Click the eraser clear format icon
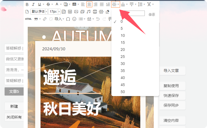The image size is (207, 128). click(108, 12)
